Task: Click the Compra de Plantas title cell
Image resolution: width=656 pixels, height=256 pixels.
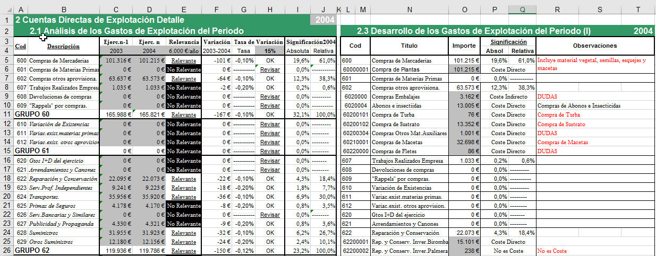Action: (x=408, y=70)
